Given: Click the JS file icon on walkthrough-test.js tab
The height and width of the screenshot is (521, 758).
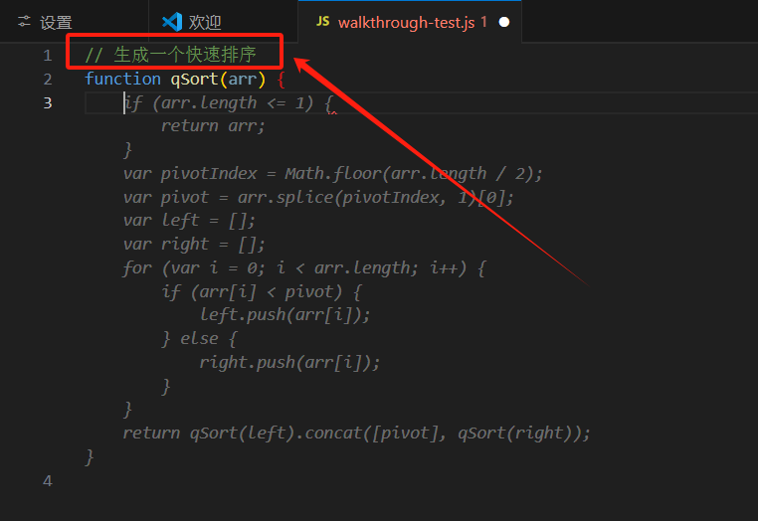Looking at the screenshot, I should pos(323,21).
